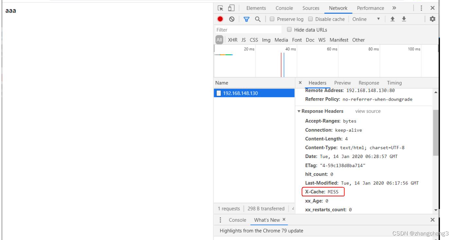Filter requests by XHR
The height and width of the screenshot is (240, 454).
[x=233, y=40]
